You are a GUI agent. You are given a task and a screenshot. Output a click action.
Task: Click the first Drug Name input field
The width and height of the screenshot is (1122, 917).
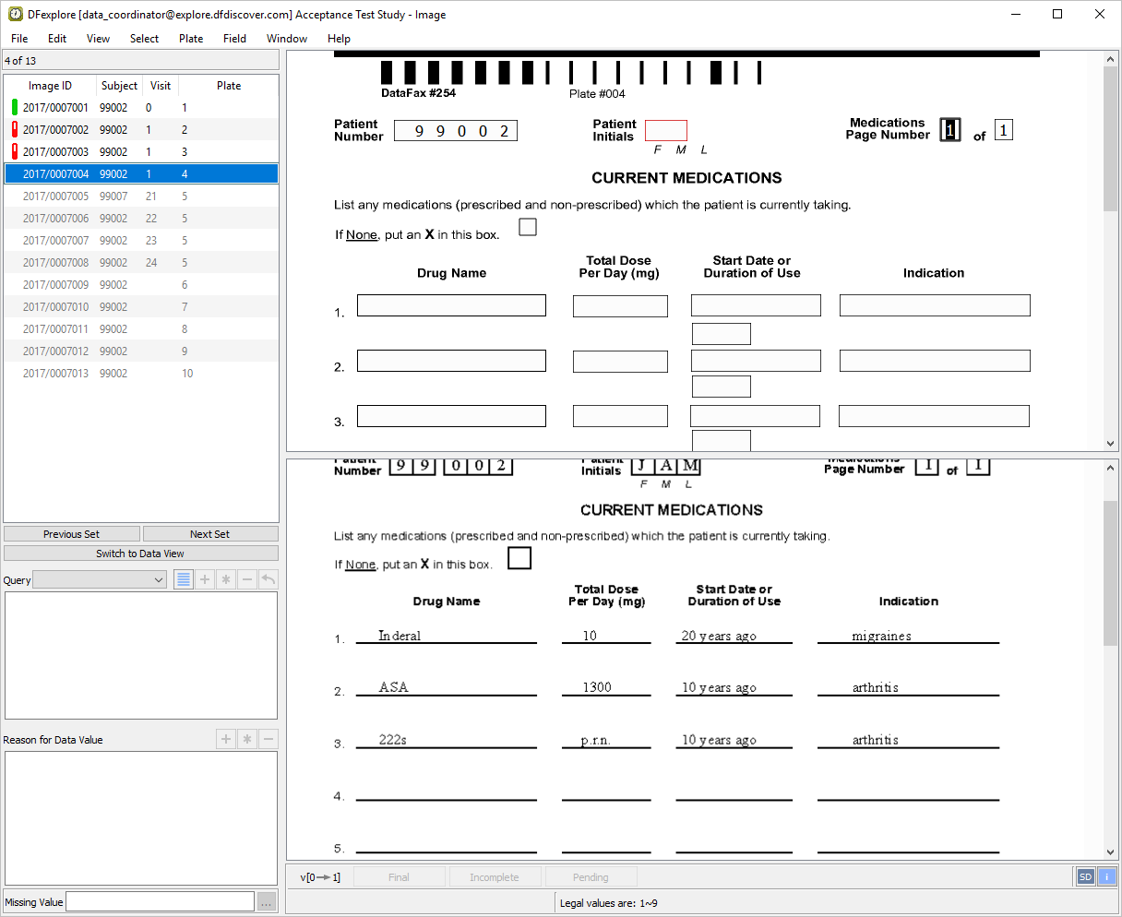click(x=451, y=305)
